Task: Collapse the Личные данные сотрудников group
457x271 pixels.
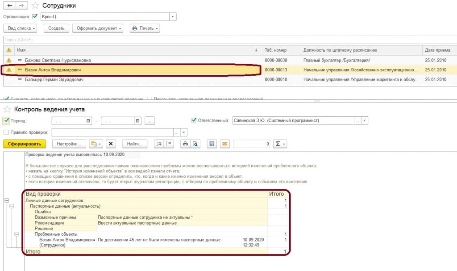Action: 6,201
